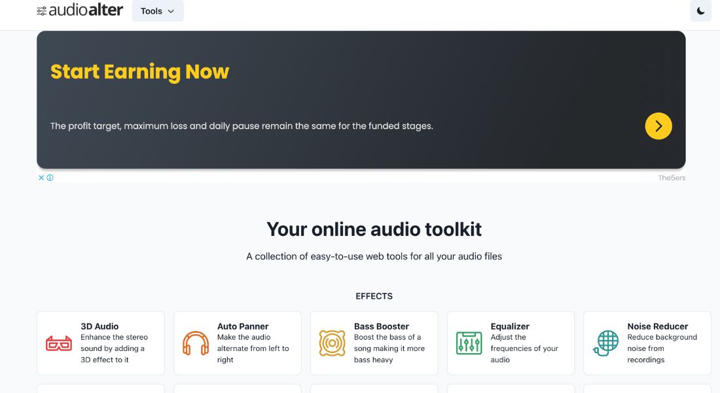Click the audioalter equalizer logo icon
Viewport: 720px width, 393px height.
(42, 10)
